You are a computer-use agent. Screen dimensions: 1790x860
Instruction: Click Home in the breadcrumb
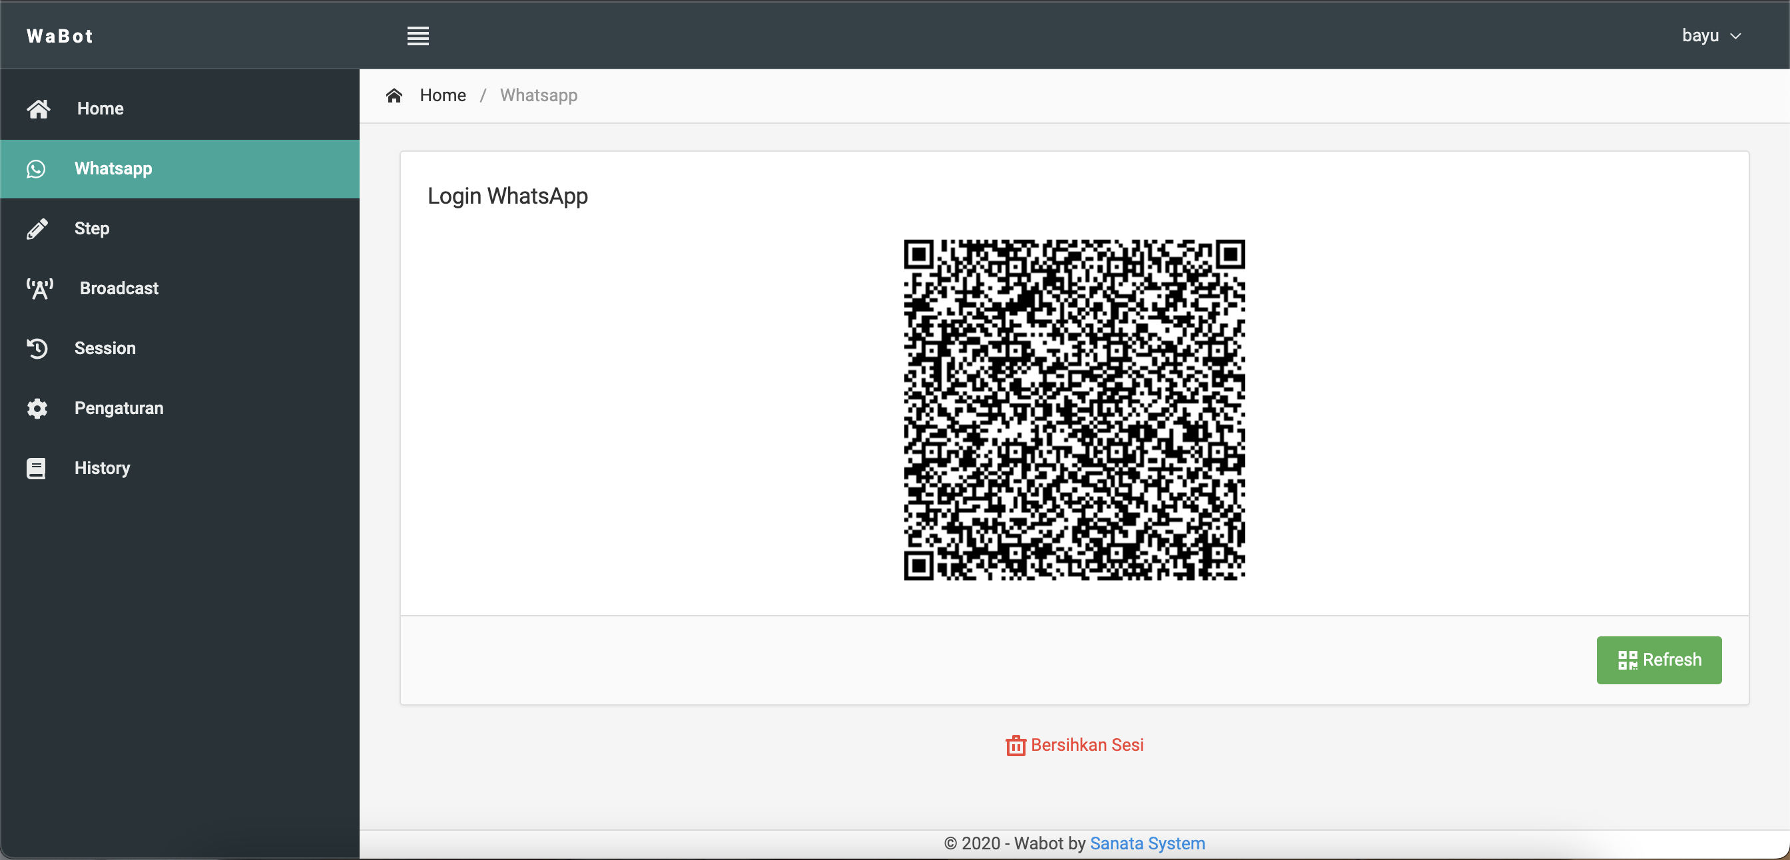click(x=443, y=95)
